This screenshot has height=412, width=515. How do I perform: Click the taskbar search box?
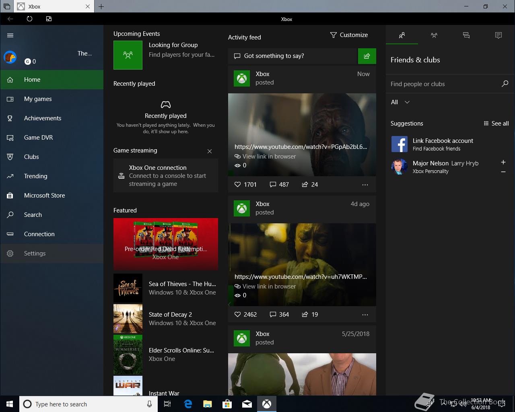[89, 404]
